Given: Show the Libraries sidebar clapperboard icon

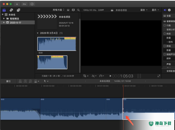Looking at the screenshot, I should pyautogui.click(x=4, y=10).
